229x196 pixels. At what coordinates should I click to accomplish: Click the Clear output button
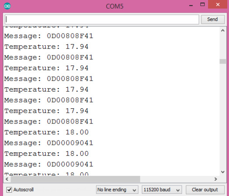point(205,190)
